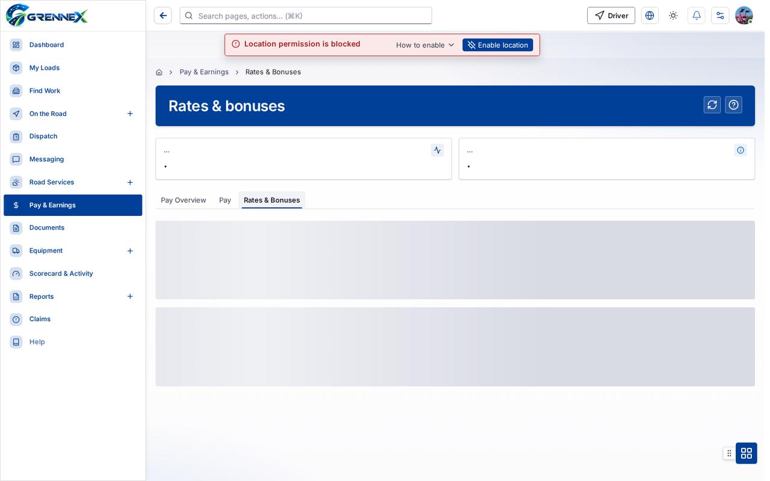This screenshot has width=770, height=481.
Task: Click the back arrow button
Action: (x=163, y=16)
